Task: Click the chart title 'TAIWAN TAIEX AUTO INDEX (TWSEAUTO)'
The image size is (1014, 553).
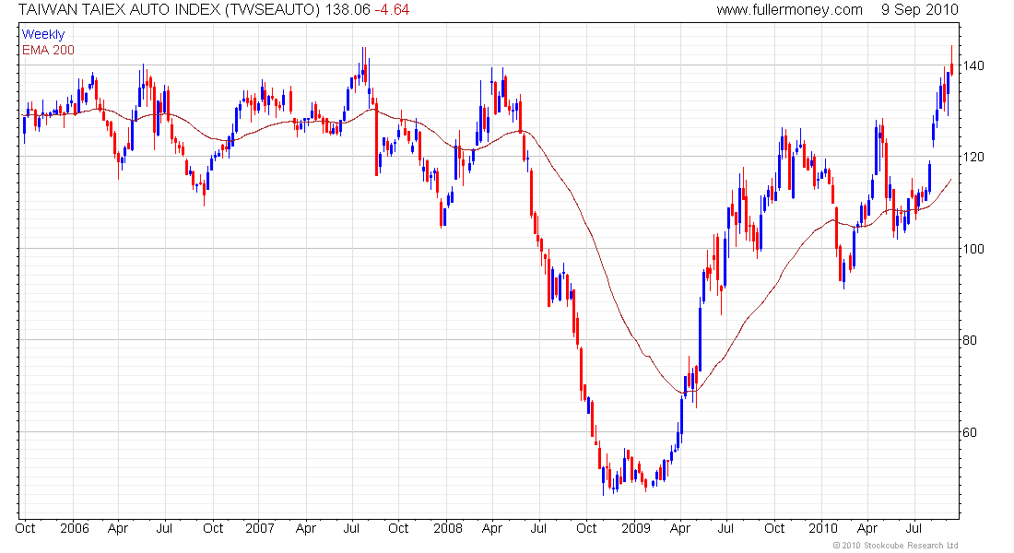Action: pos(169,10)
